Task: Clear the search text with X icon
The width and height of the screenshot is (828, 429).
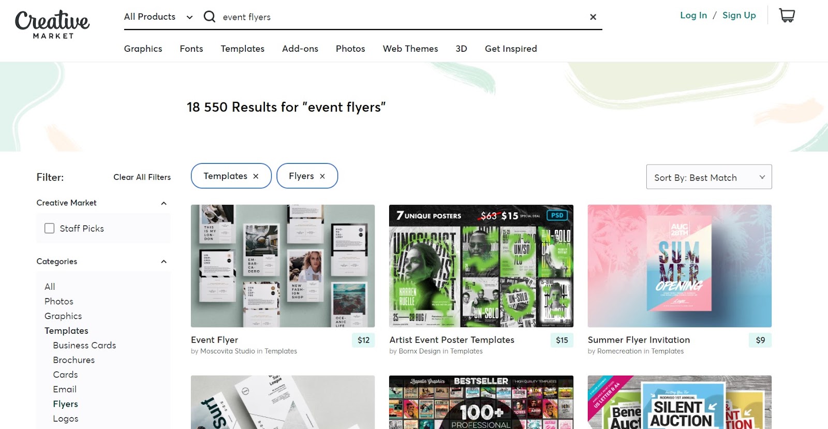Action: click(593, 17)
